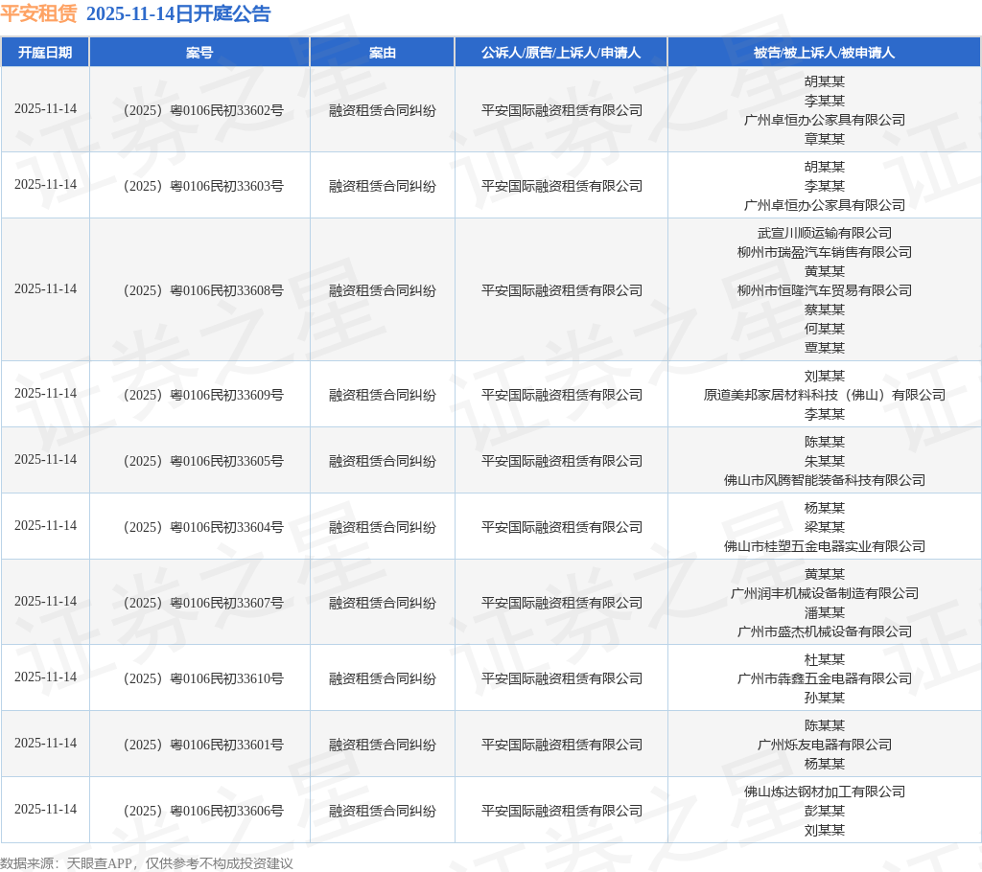Viewport: 982px width, 872px height.
Task: Click the date in the 33608号 row
Action: point(46,289)
